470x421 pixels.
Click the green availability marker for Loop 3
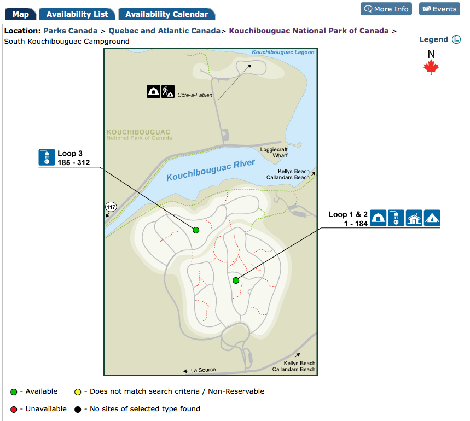coord(195,230)
